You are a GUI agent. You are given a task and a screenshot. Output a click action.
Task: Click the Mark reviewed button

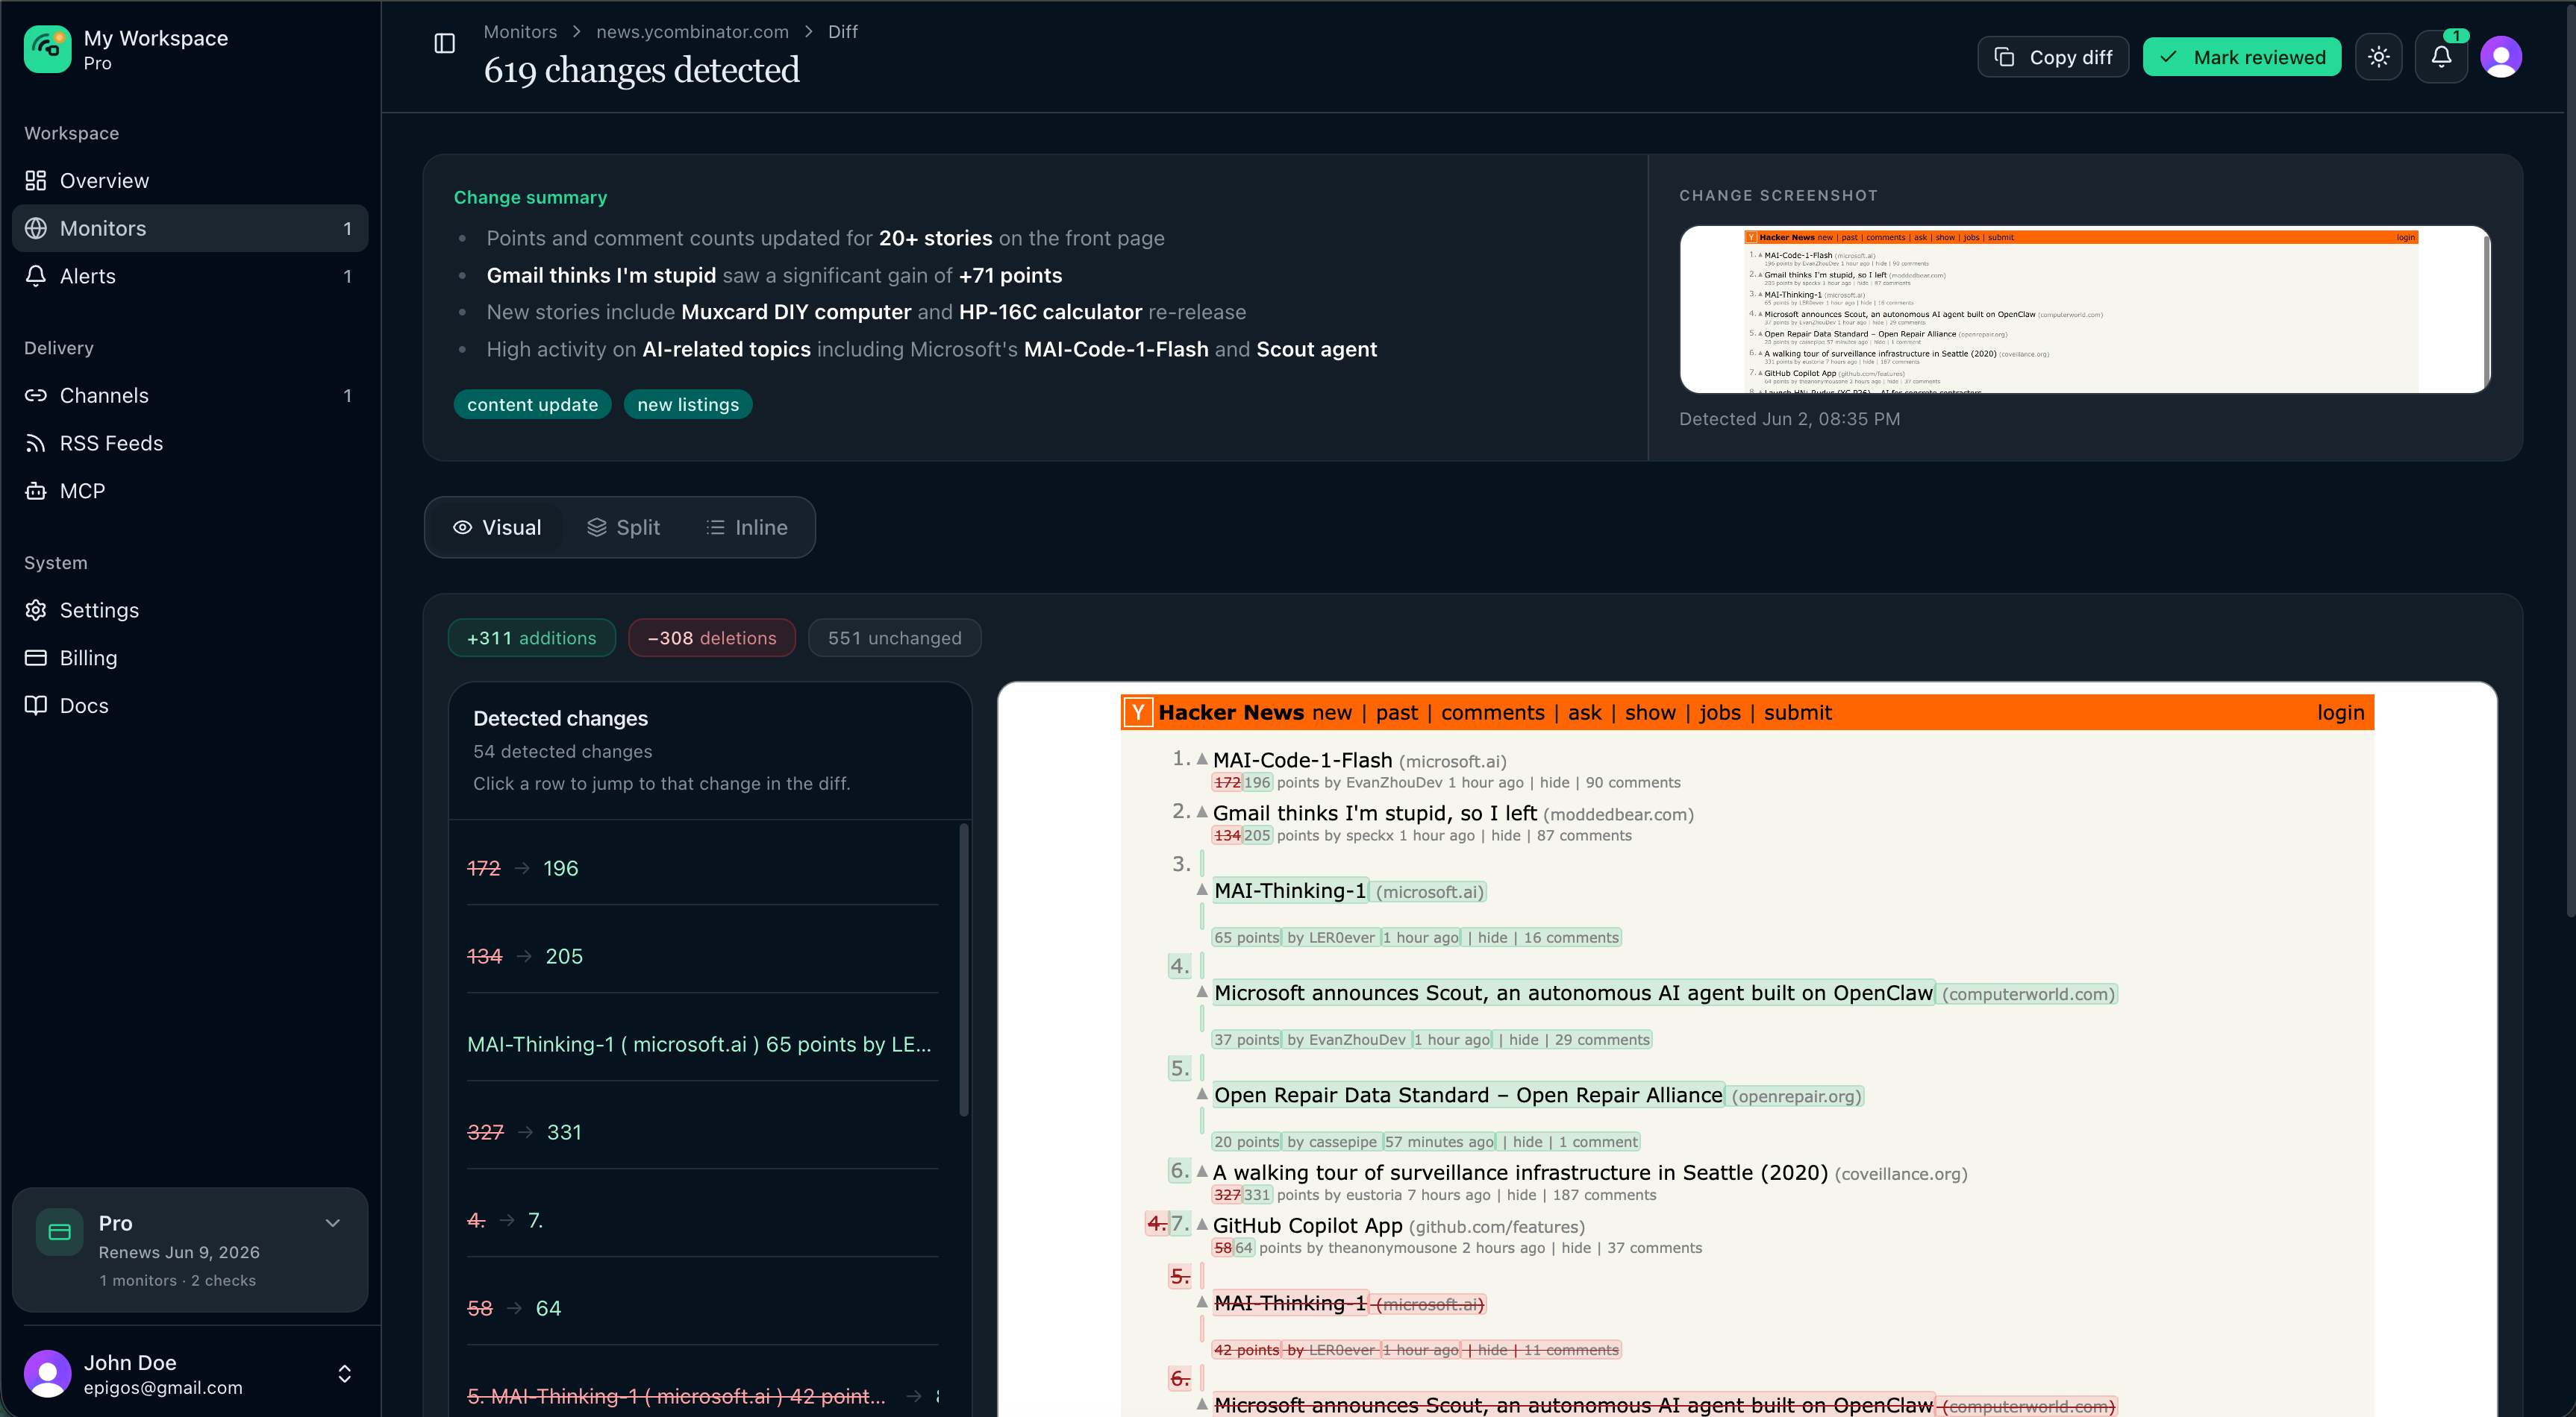tap(2242, 57)
